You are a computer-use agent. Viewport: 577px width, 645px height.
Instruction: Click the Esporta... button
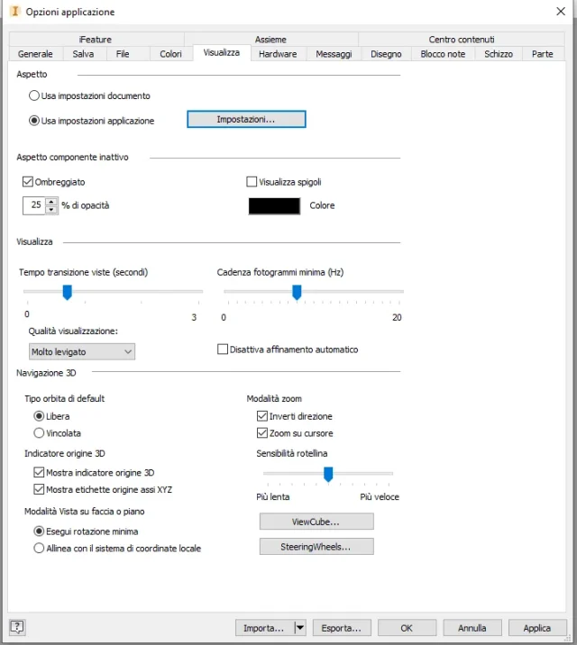[x=342, y=628]
